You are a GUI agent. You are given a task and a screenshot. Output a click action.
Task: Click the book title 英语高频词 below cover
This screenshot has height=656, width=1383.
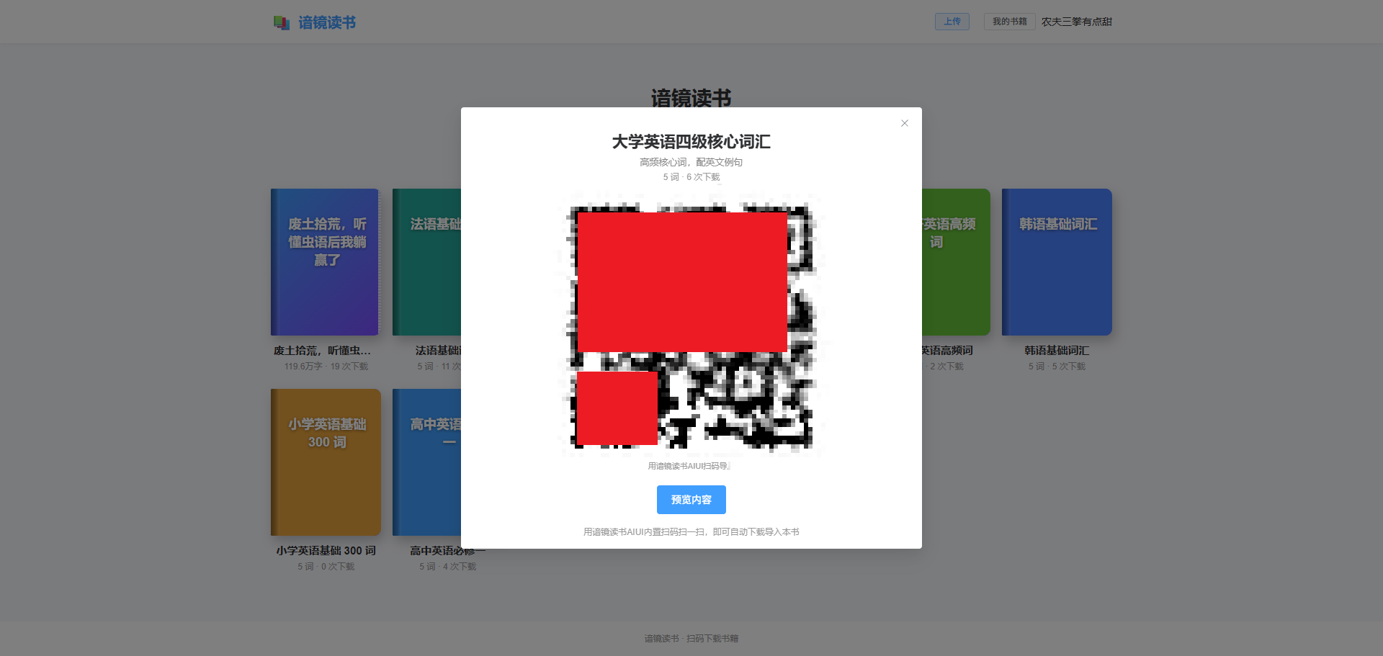pyautogui.click(x=947, y=351)
